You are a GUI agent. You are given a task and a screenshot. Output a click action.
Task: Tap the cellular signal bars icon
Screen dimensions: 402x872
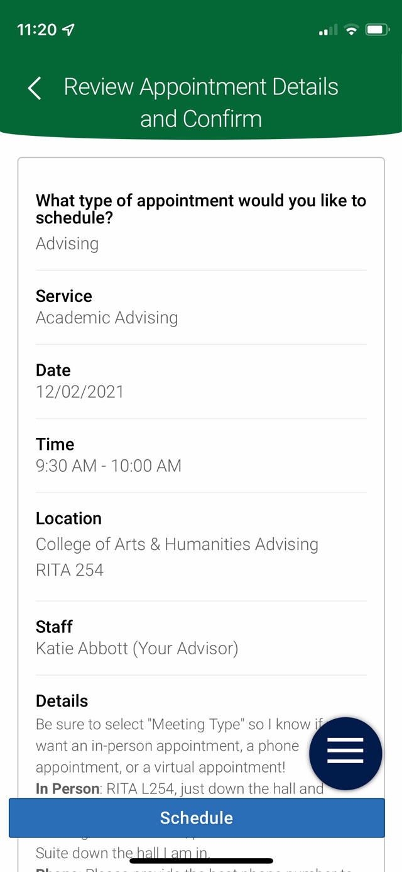(328, 30)
